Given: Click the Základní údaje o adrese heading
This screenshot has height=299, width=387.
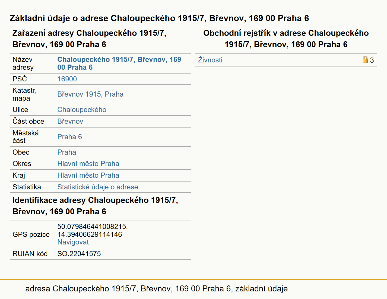Looking at the screenshot, I should click(x=159, y=18).
